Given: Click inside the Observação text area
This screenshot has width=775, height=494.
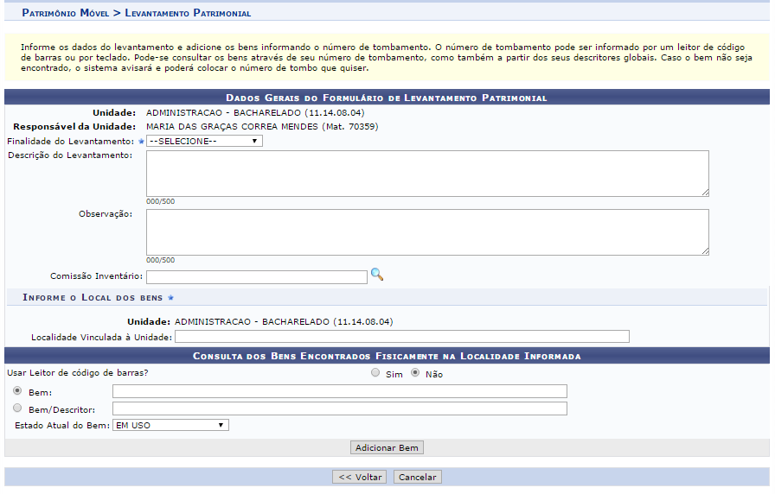Looking at the screenshot, I should pyautogui.click(x=427, y=231).
